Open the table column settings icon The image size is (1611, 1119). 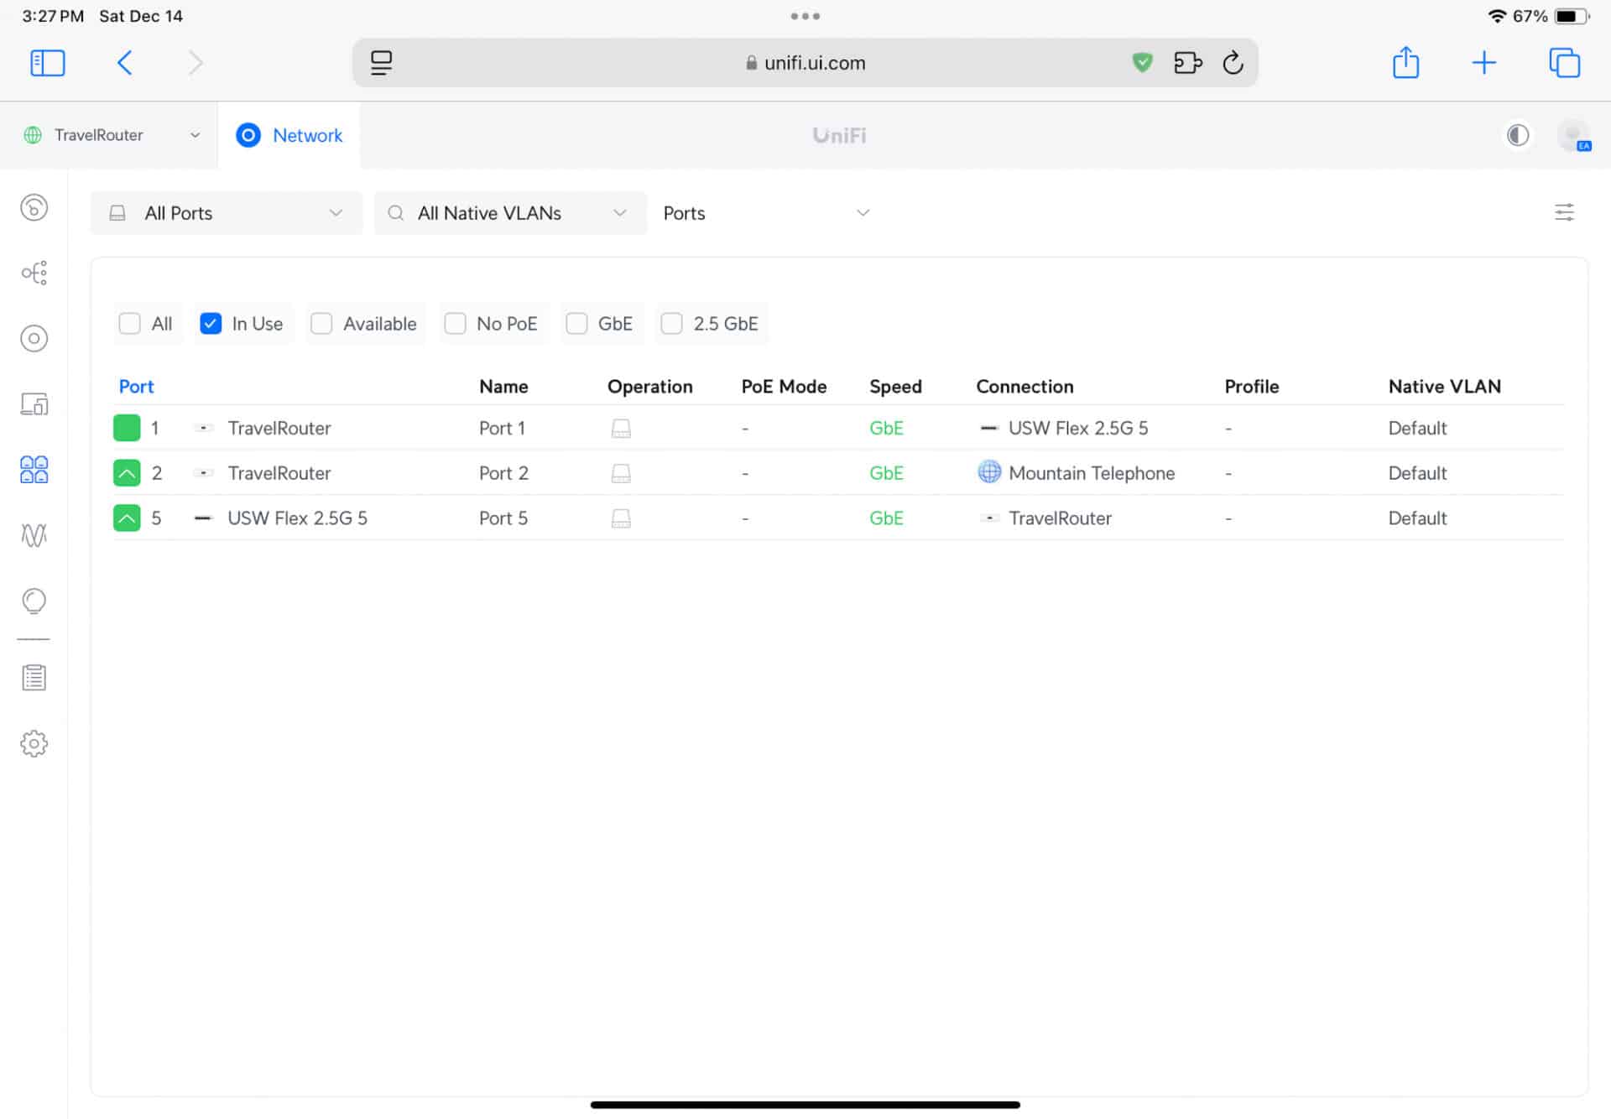click(x=1564, y=212)
